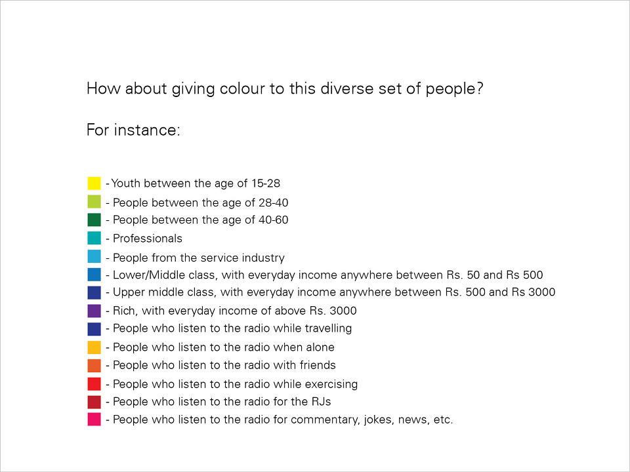Choose the teal swatch beside Professionals

(94, 238)
